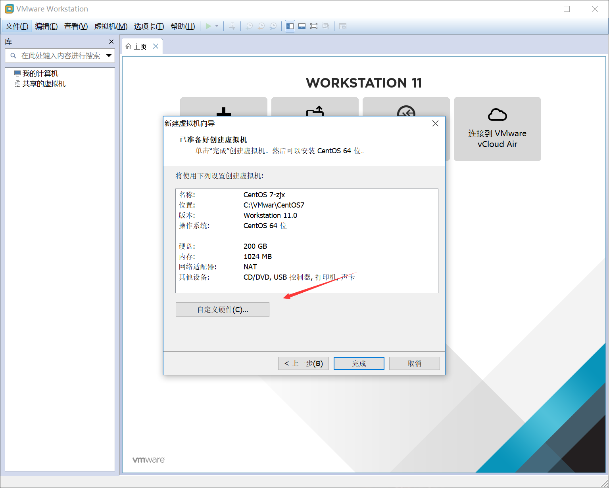The width and height of the screenshot is (609, 488).
Task: Close the 主页 tab
Action: click(156, 46)
